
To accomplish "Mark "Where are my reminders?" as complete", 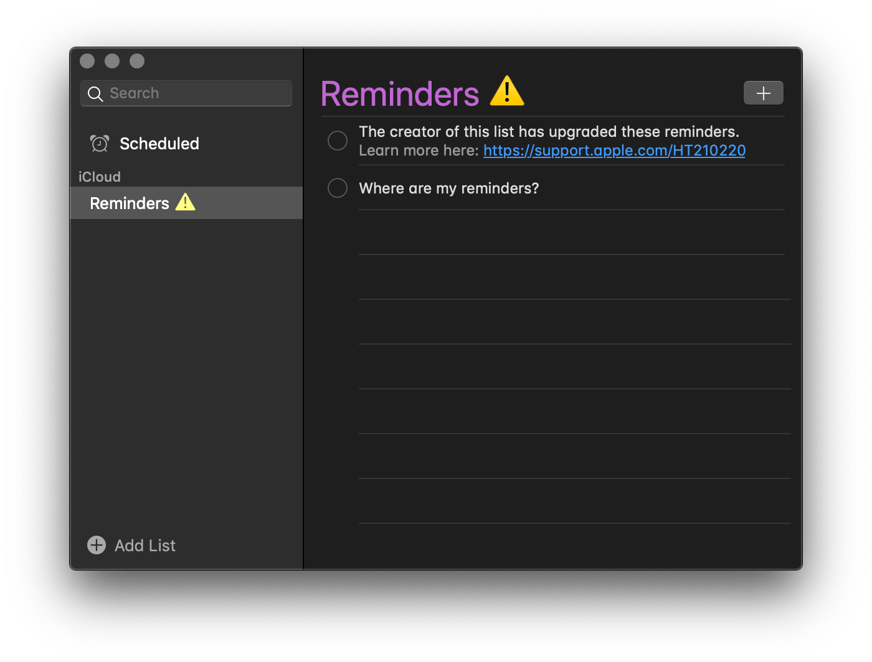I will pyautogui.click(x=337, y=187).
